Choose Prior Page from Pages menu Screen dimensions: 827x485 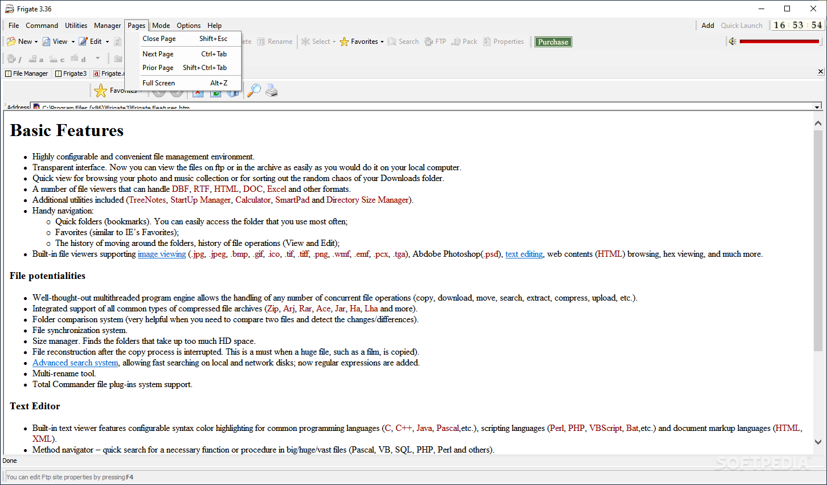click(x=191, y=68)
